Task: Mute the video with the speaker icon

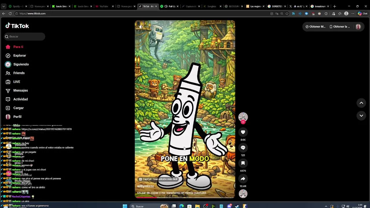Action: [x=141, y=27]
